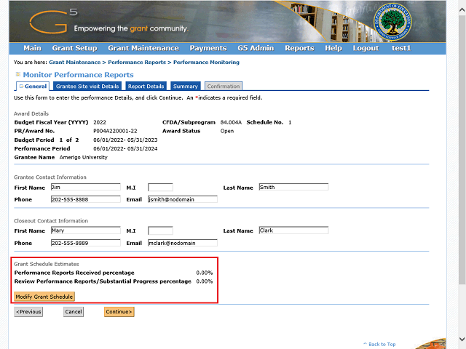Screen dimensions: 466x349
Task: Click the Budget Fiscal Year value 2022
Action: 100,122
